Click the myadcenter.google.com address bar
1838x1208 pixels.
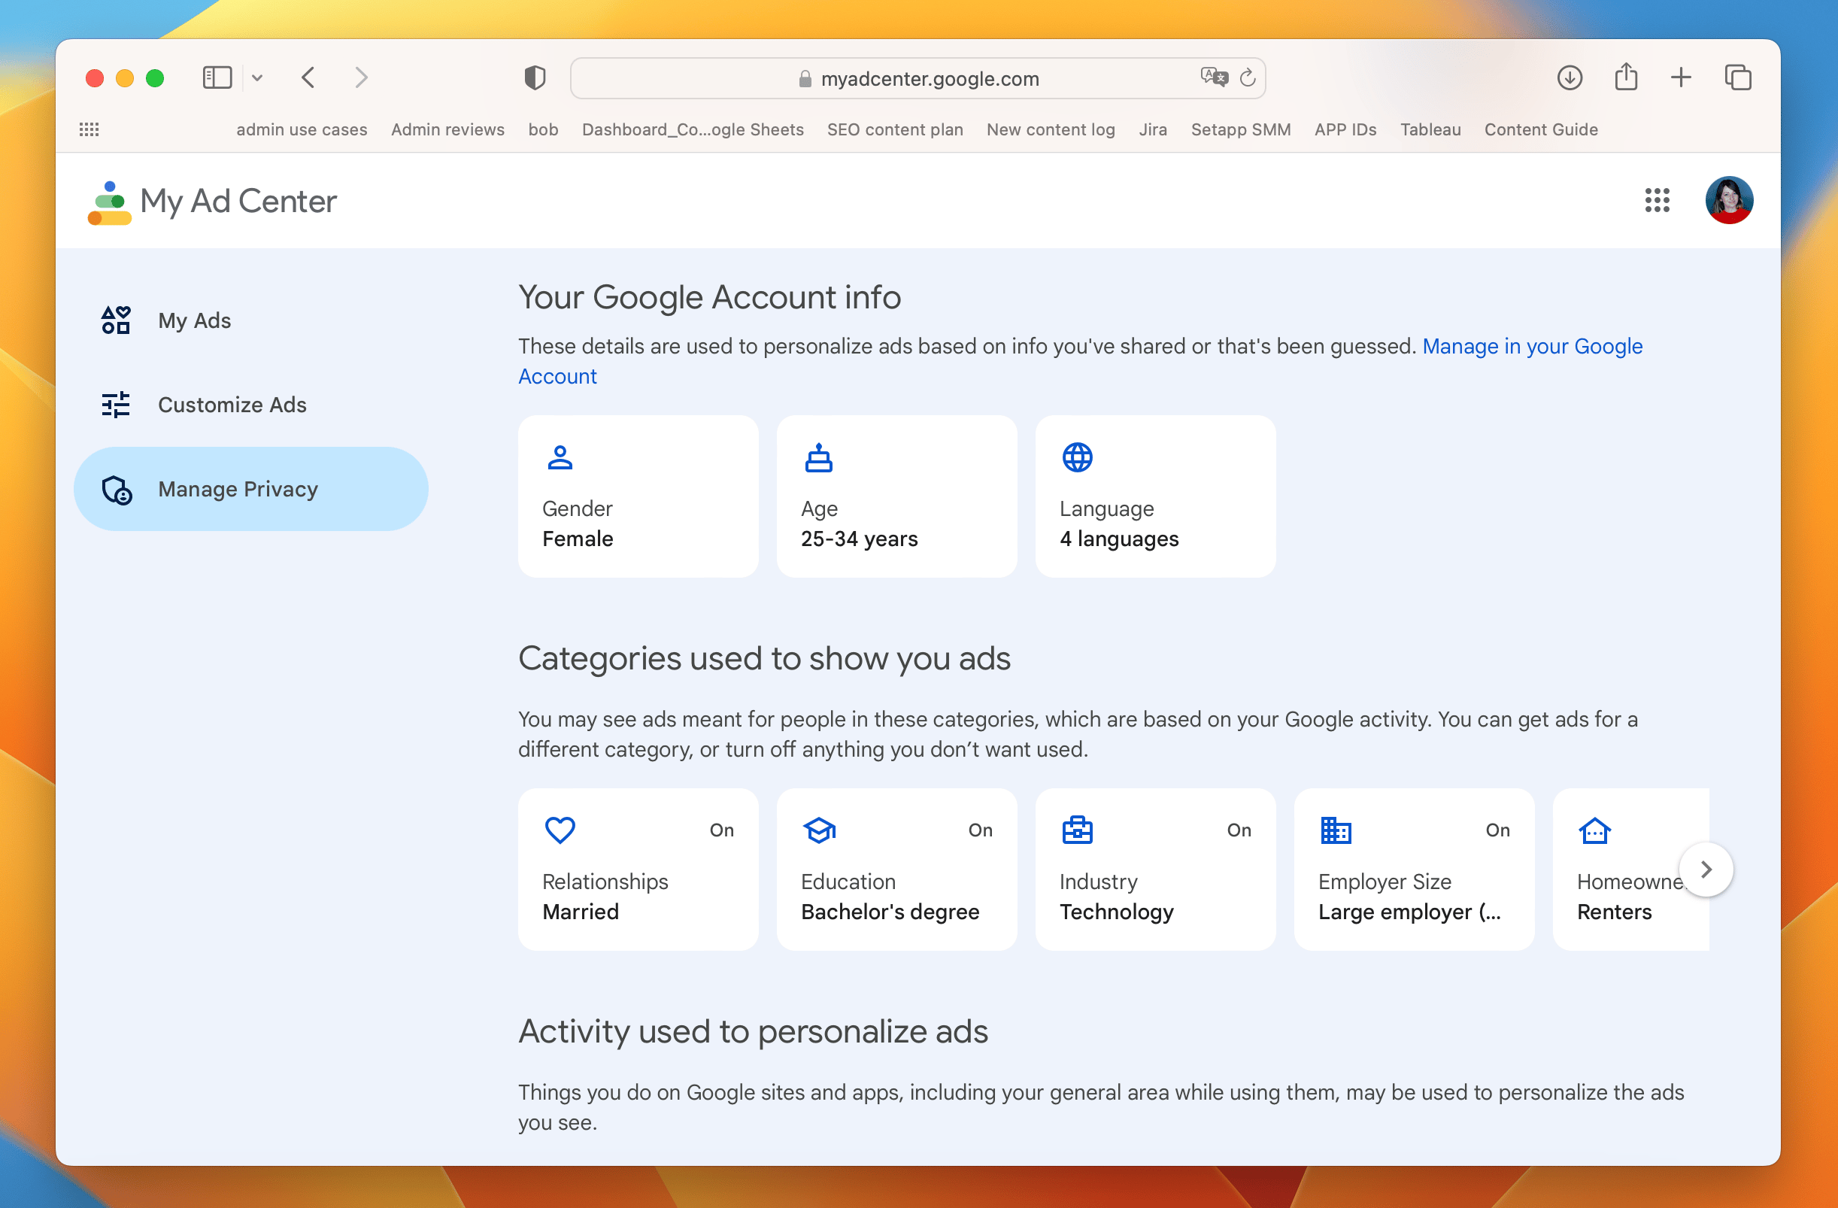pyautogui.click(x=918, y=78)
